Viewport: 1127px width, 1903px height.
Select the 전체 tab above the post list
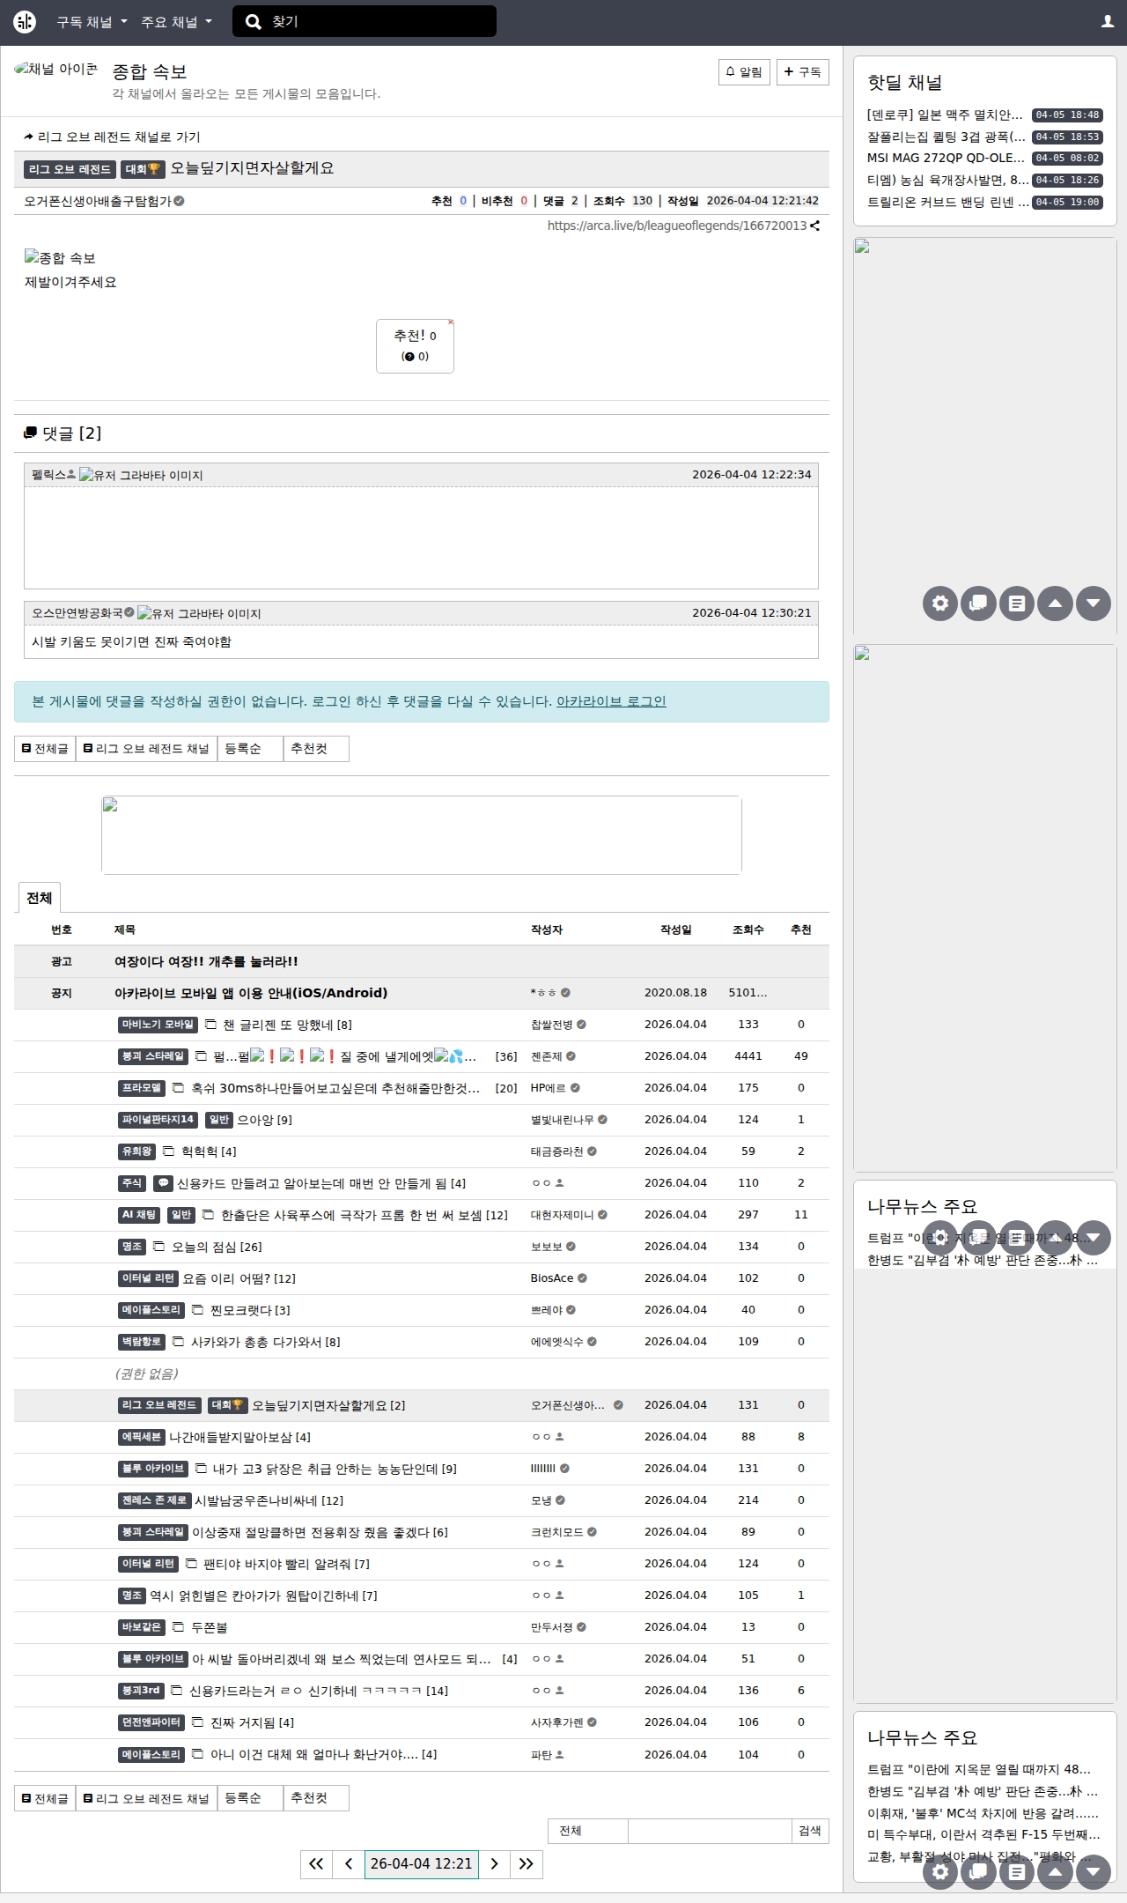[x=39, y=898]
